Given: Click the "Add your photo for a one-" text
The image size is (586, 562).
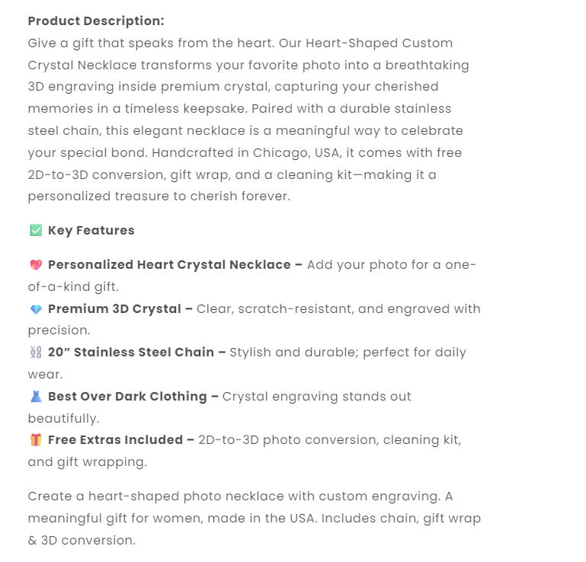Looking at the screenshot, I should tap(392, 265).
